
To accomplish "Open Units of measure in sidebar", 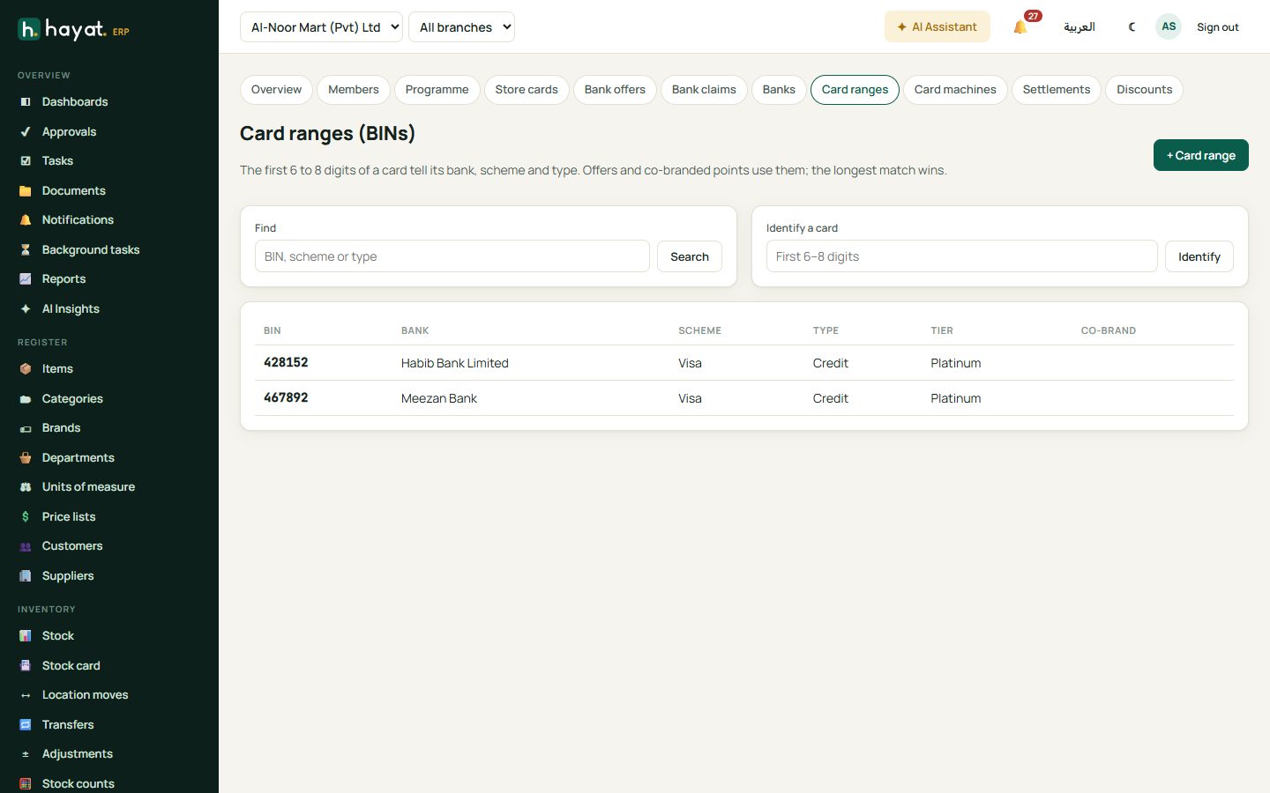I will point(88,487).
